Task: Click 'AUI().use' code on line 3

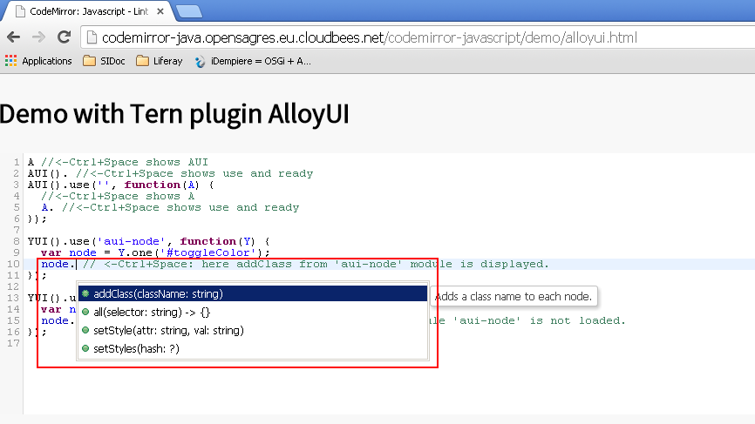Action: click(x=58, y=185)
